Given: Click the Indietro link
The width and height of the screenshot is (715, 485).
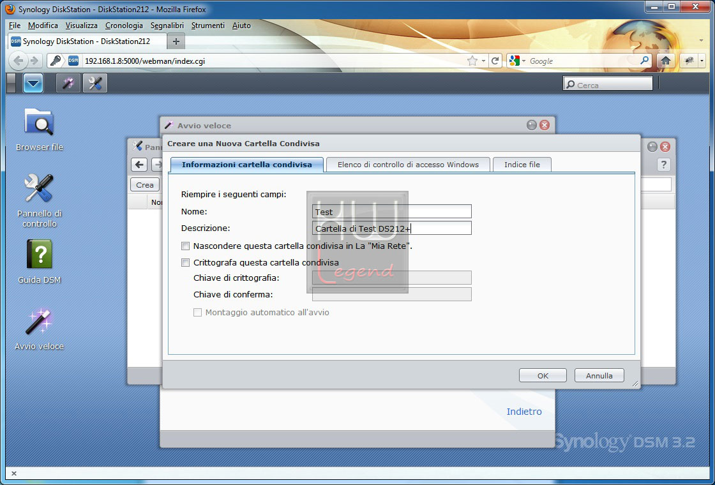Looking at the screenshot, I should [x=524, y=412].
